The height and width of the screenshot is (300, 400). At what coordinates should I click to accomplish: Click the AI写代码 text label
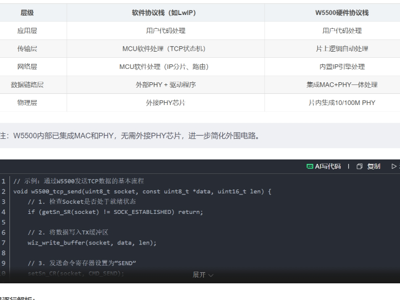pyautogui.click(x=328, y=166)
